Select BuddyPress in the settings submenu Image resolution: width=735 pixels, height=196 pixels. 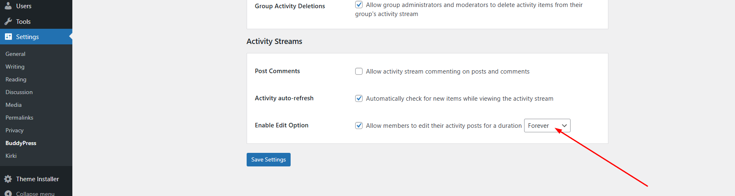[21, 143]
